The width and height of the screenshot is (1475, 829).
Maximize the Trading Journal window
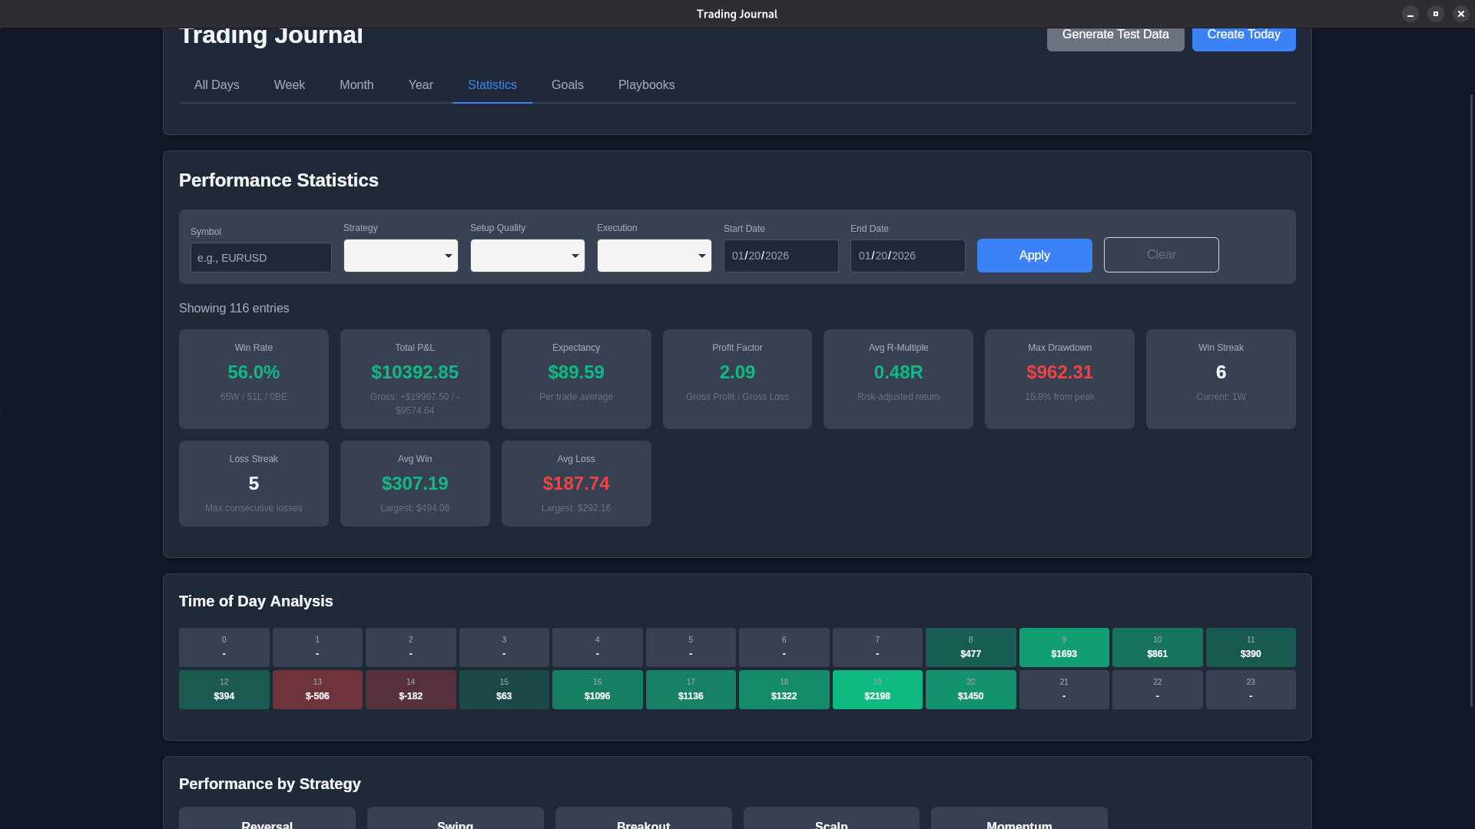[1435, 14]
